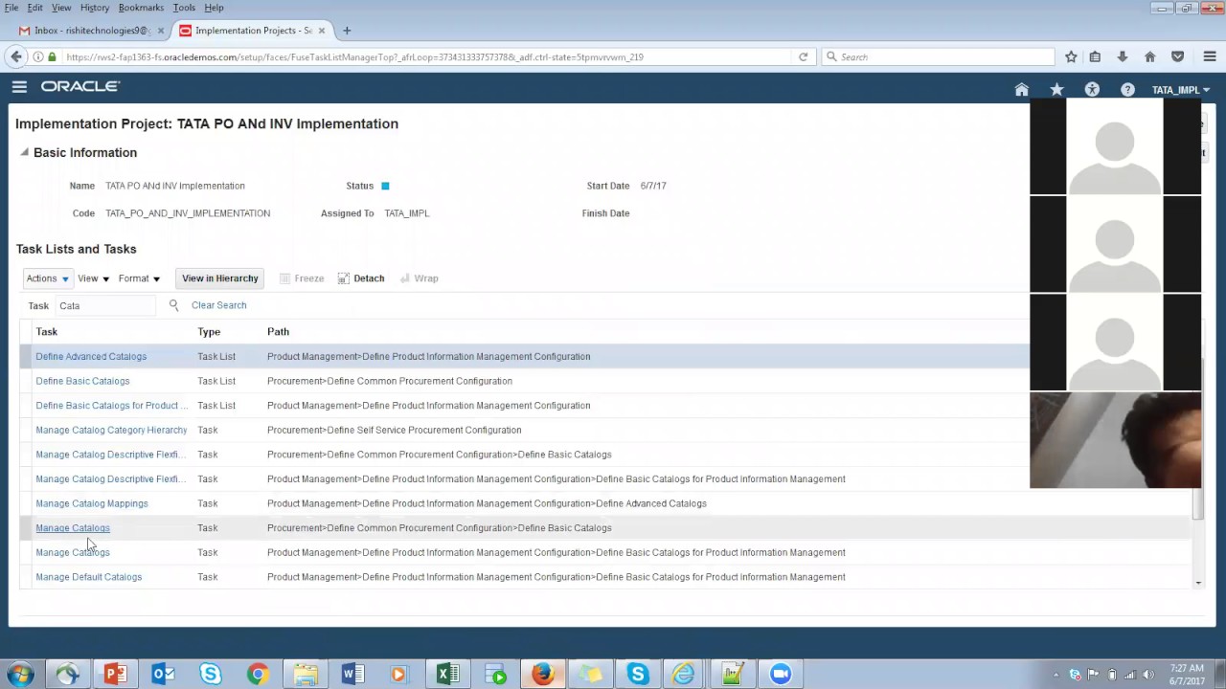Open Word from taskbar
This screenshot has height=689, width=1226.
click(352, 675)
